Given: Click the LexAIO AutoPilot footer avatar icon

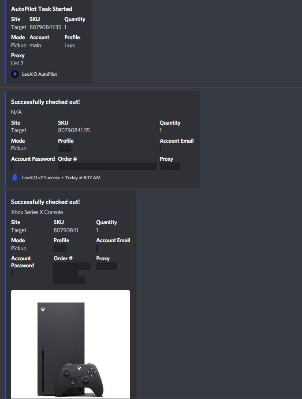Looking at the screenshot, I should click(x=15, y=74).
